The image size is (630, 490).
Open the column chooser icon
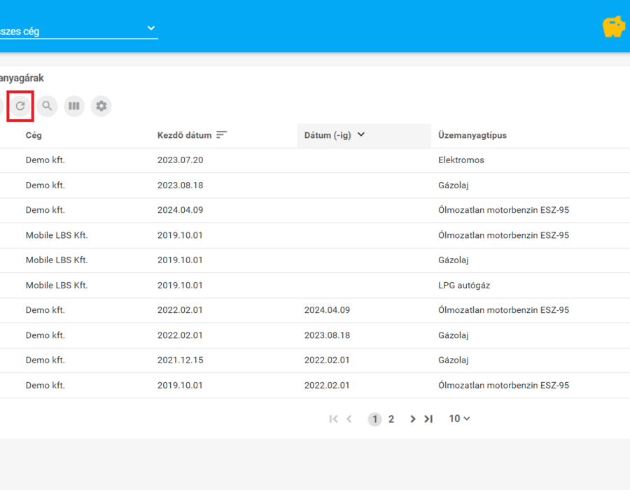pyautogui.click(x=74, y=106)
